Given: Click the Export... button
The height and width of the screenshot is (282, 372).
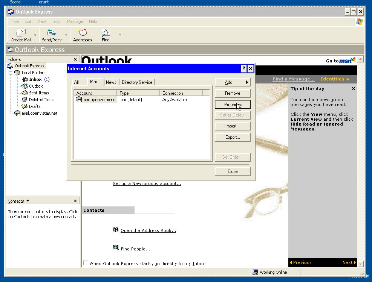Looking at the screenshot, I should [233, 137].
